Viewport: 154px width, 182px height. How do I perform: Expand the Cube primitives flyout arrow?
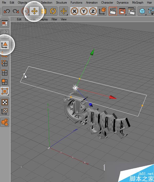(x=146, y=14)
